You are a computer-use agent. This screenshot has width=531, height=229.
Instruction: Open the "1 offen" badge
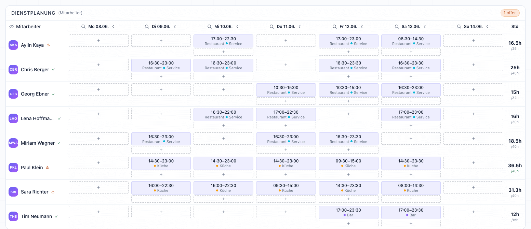[x=510, y=13]
